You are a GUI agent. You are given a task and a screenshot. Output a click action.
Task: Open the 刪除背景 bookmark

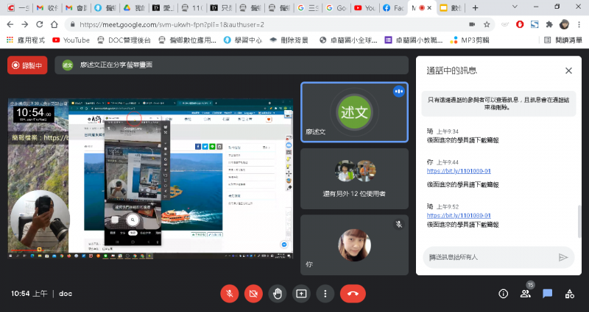[289, 40]
